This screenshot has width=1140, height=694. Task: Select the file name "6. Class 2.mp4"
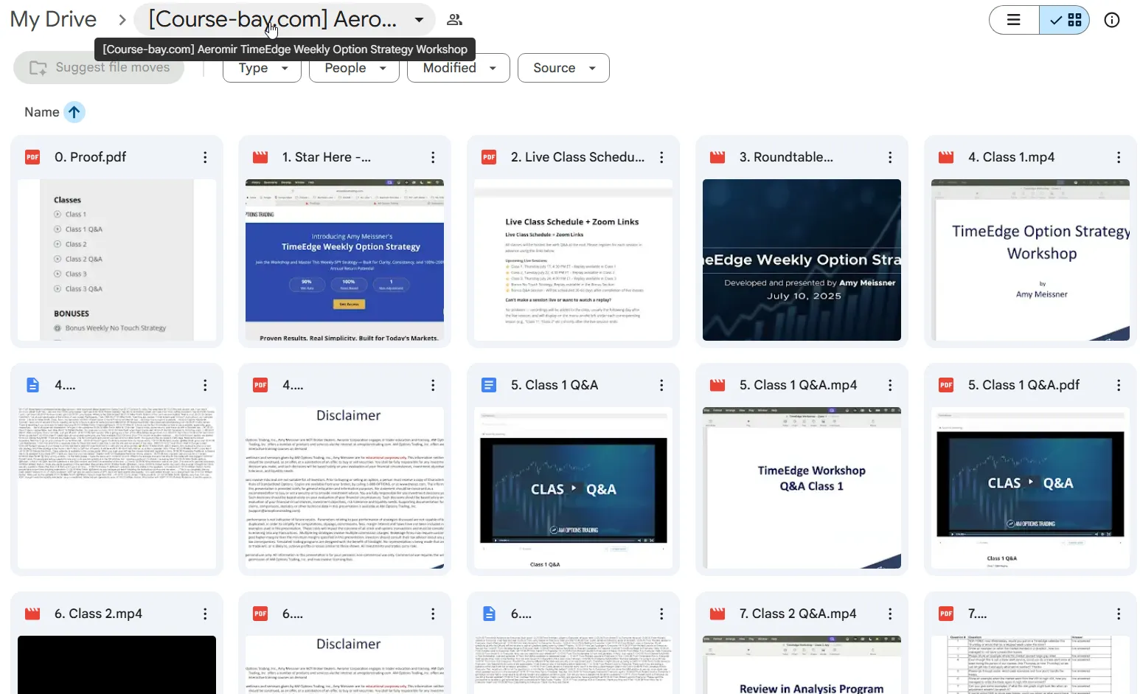(x=98, y=614)
